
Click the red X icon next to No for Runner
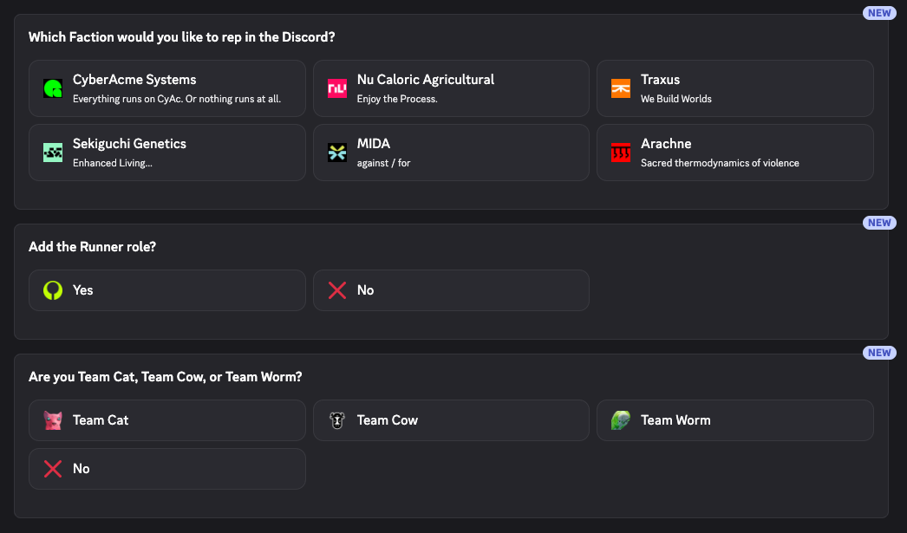tap(336, 290)
